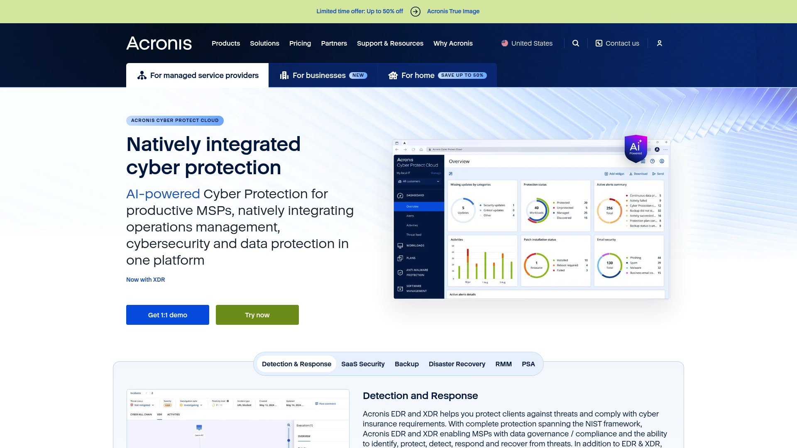Switch to the SaaS Security tab
The image size is (797, 448).
(363, 364)
